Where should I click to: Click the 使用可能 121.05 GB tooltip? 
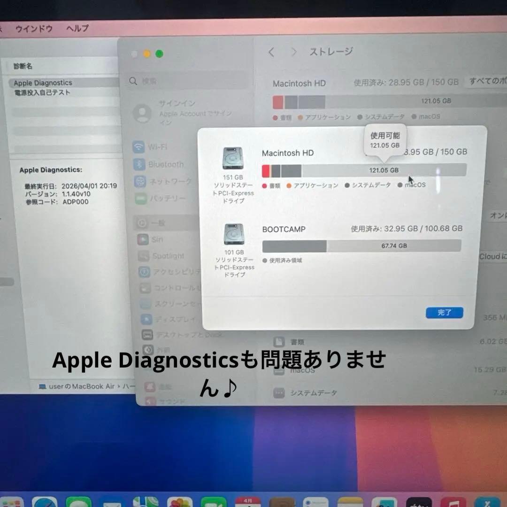[385, 140]
